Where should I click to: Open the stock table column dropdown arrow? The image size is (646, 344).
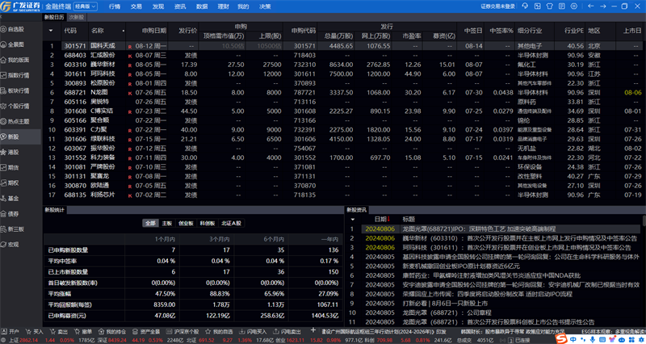[x=51, y=31]
